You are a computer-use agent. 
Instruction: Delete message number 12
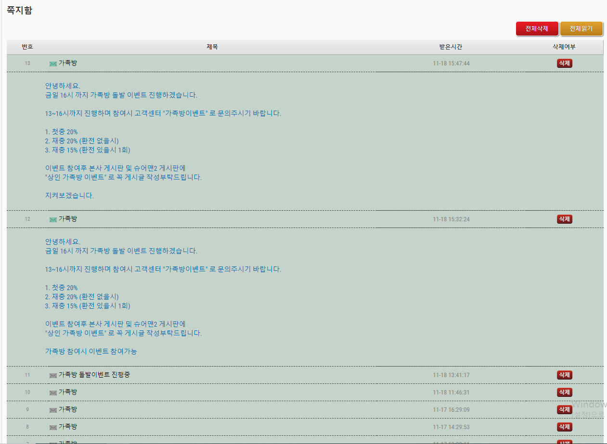tap(564, 219)
